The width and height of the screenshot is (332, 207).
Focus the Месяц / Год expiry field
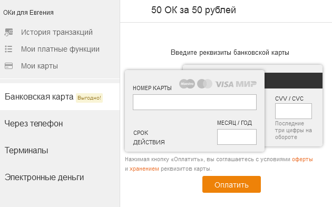(237, 137)
